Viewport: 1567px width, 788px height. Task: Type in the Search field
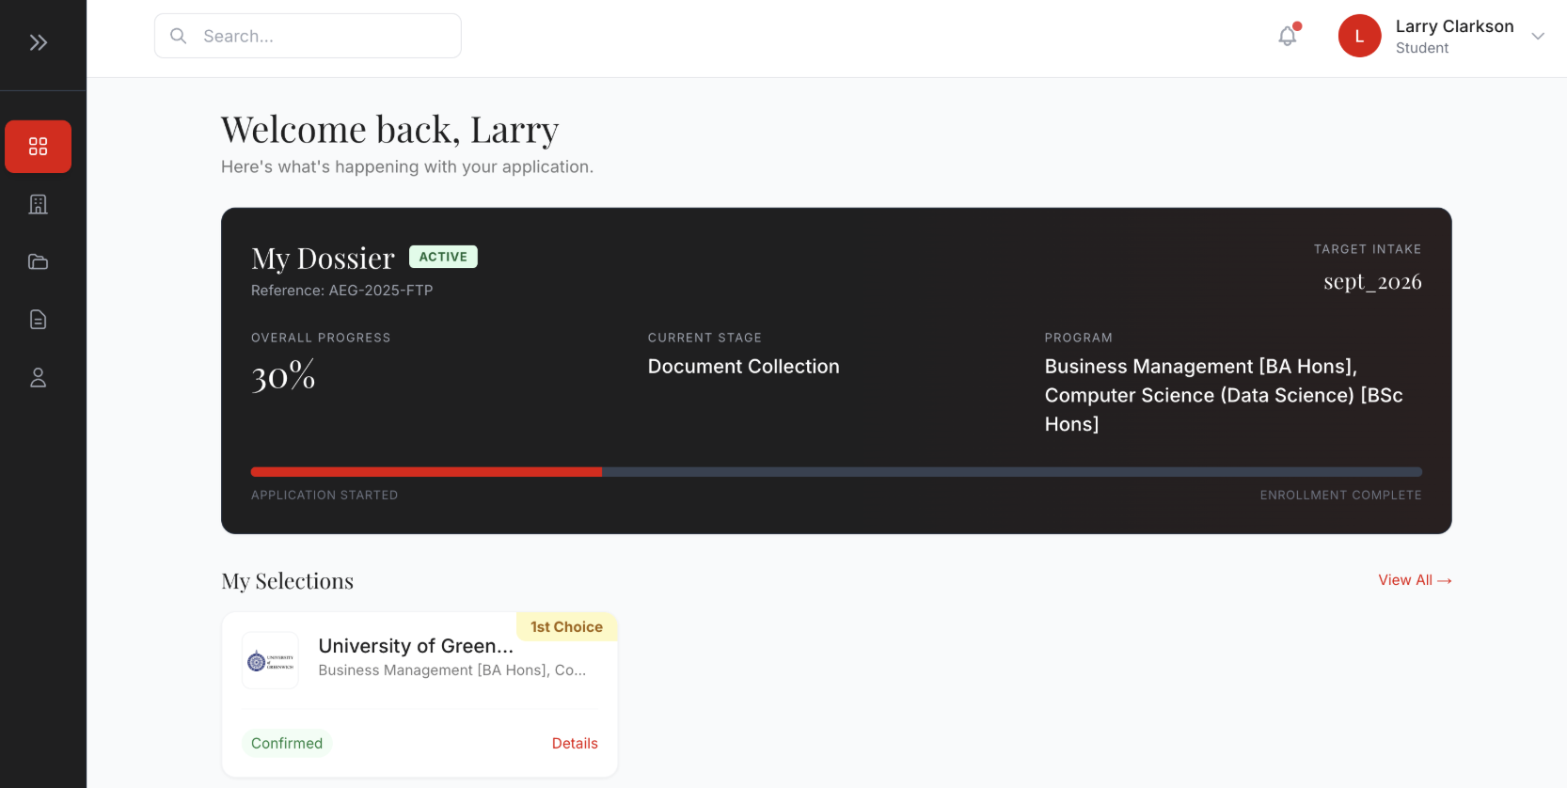click(x=324, y=36)
